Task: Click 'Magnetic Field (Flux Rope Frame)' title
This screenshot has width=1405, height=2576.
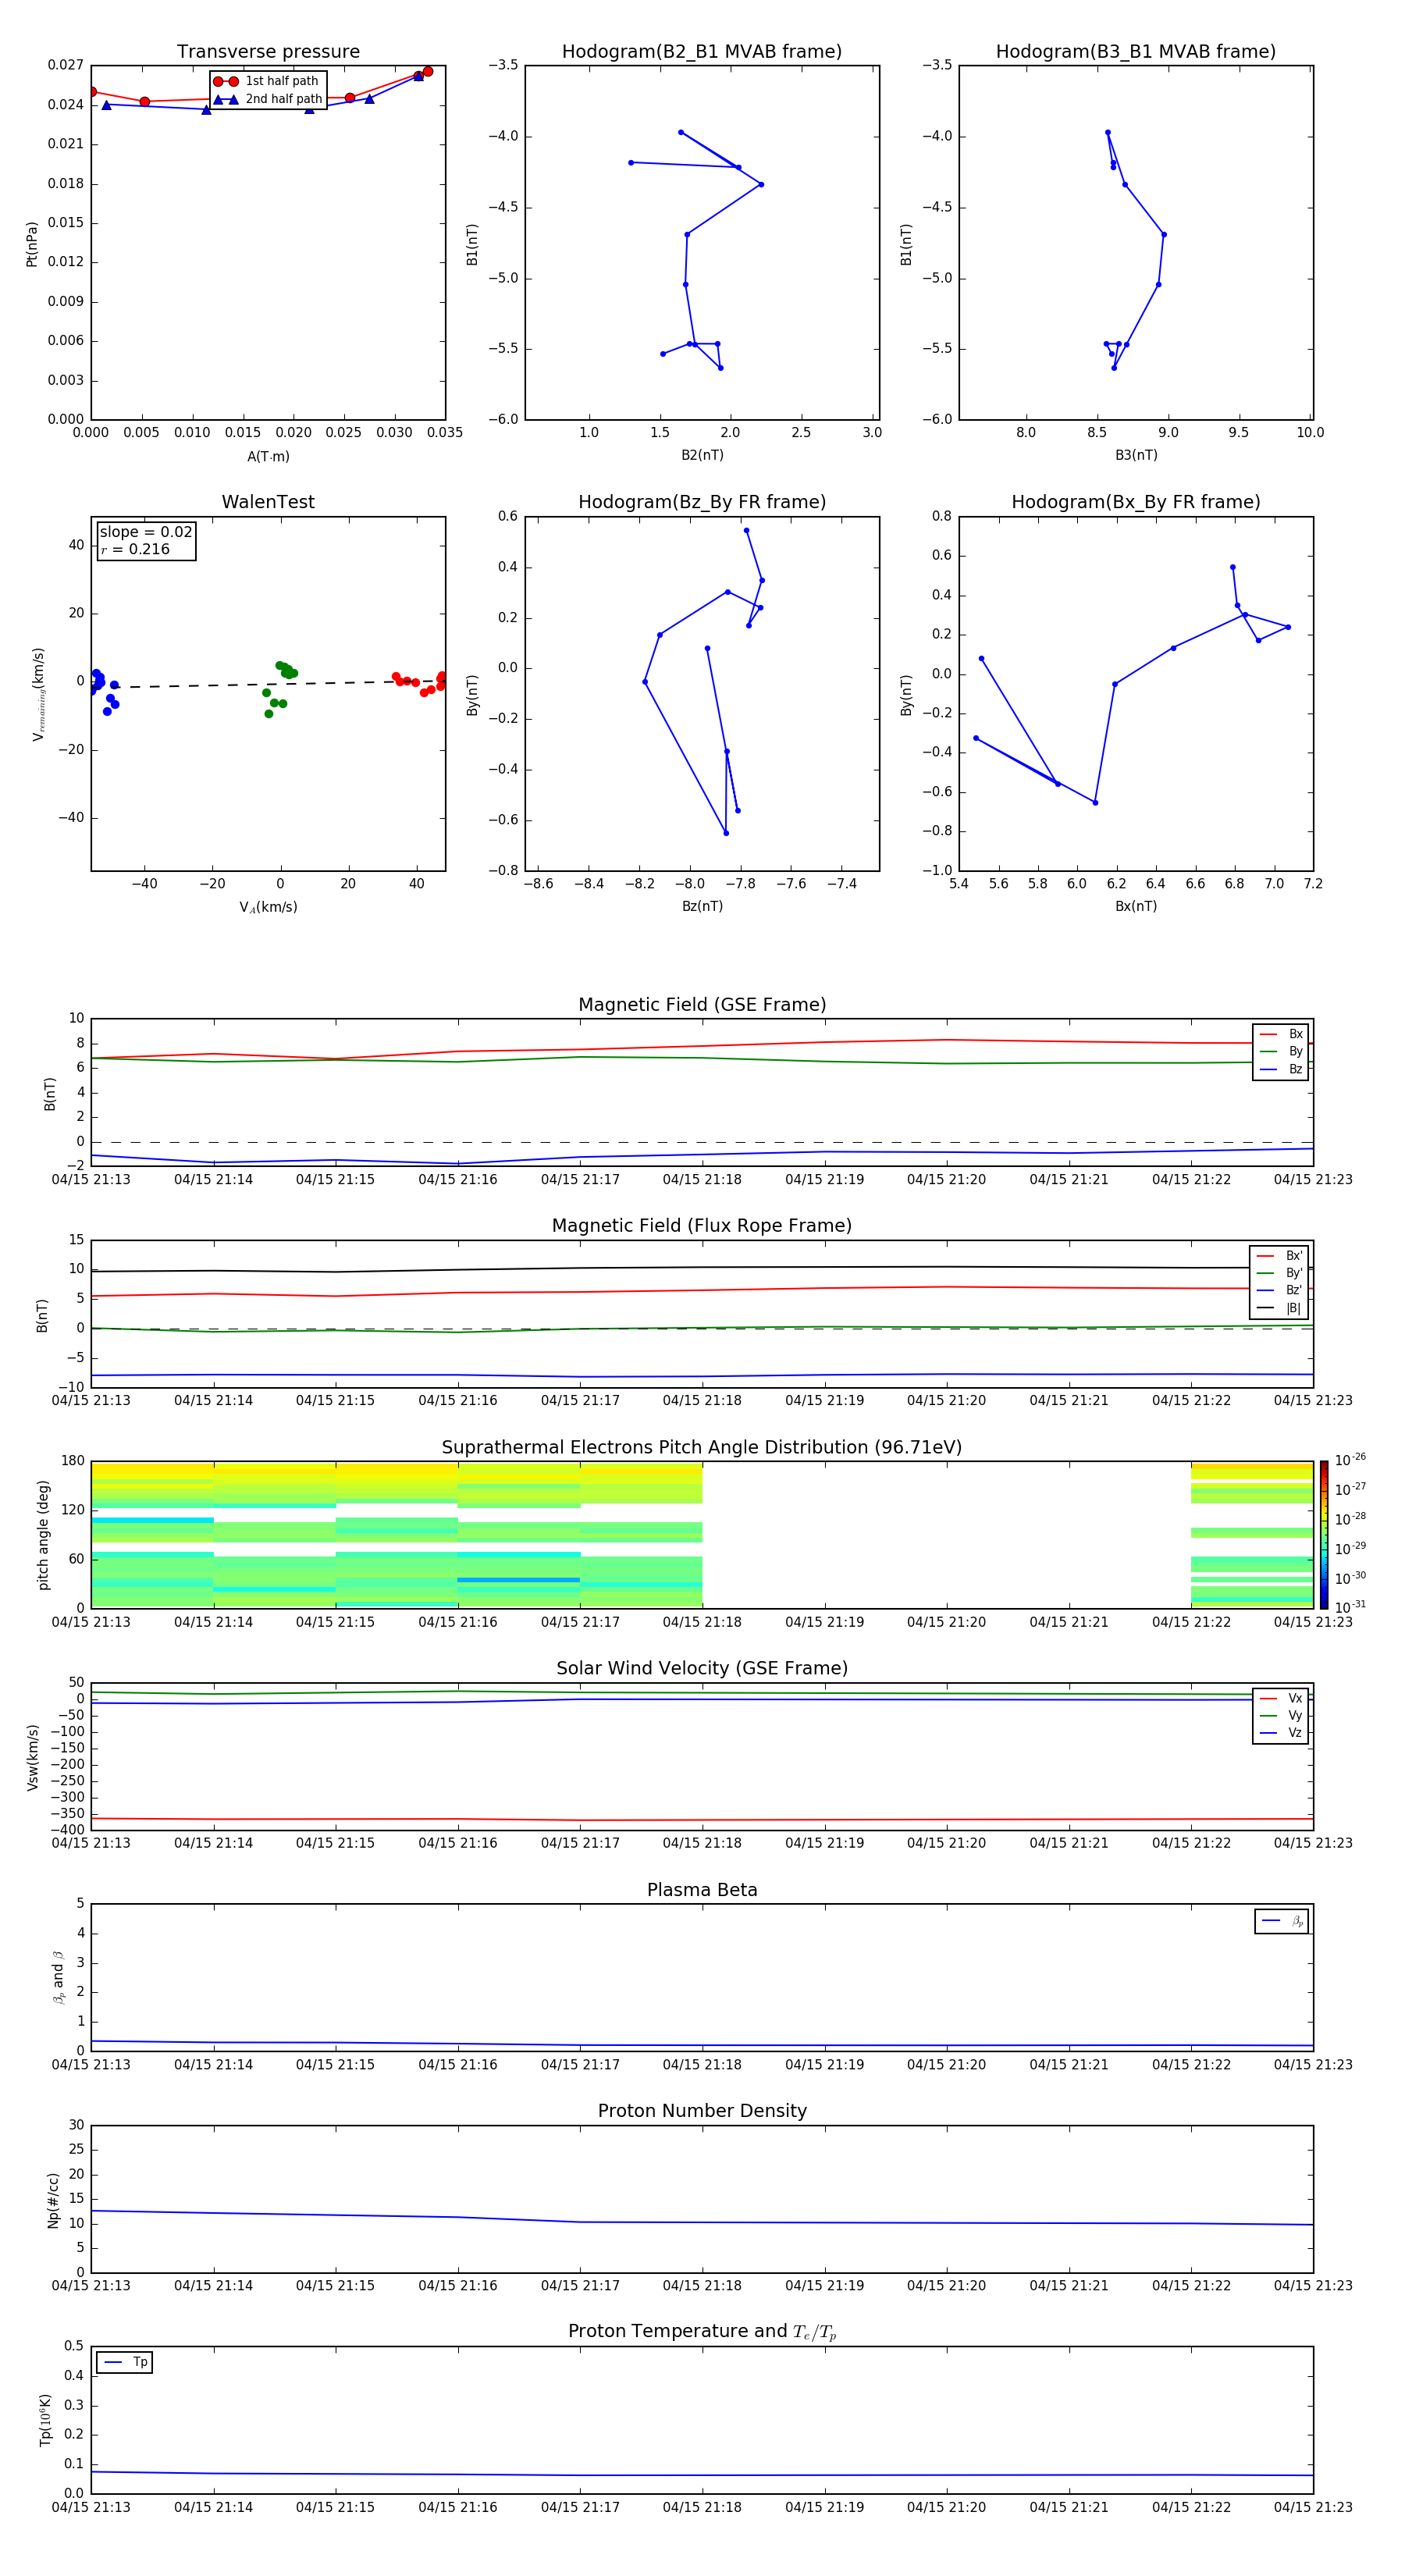Action: pyautogui.click(x=702, y=1225)
